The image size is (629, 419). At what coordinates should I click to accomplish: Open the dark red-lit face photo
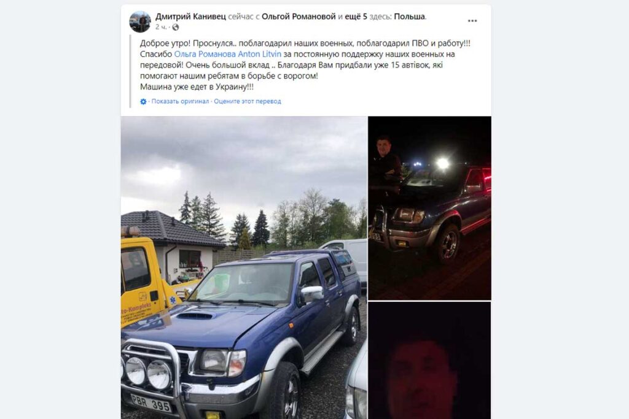click(429, 361)
